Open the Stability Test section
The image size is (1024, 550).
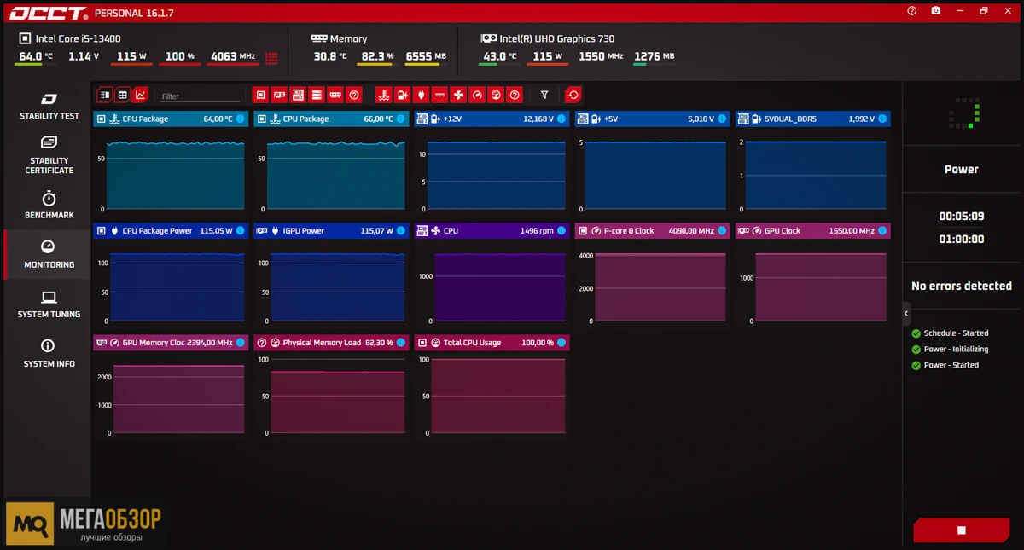tap(49, 106)
